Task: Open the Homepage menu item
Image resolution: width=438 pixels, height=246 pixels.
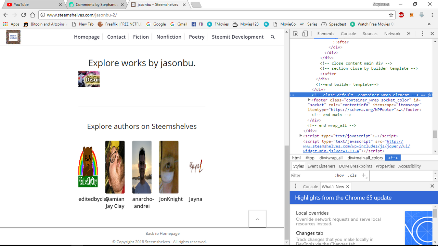Action: point(87,37)
